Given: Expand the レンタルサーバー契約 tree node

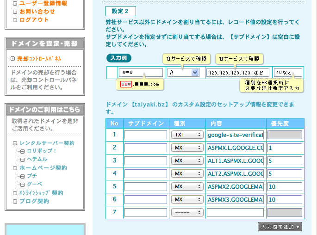Looking at the screenshot, I should coord(15,143).
